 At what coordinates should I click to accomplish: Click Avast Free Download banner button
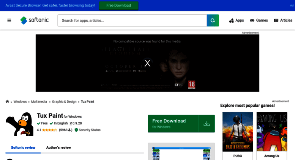point(118,5)
